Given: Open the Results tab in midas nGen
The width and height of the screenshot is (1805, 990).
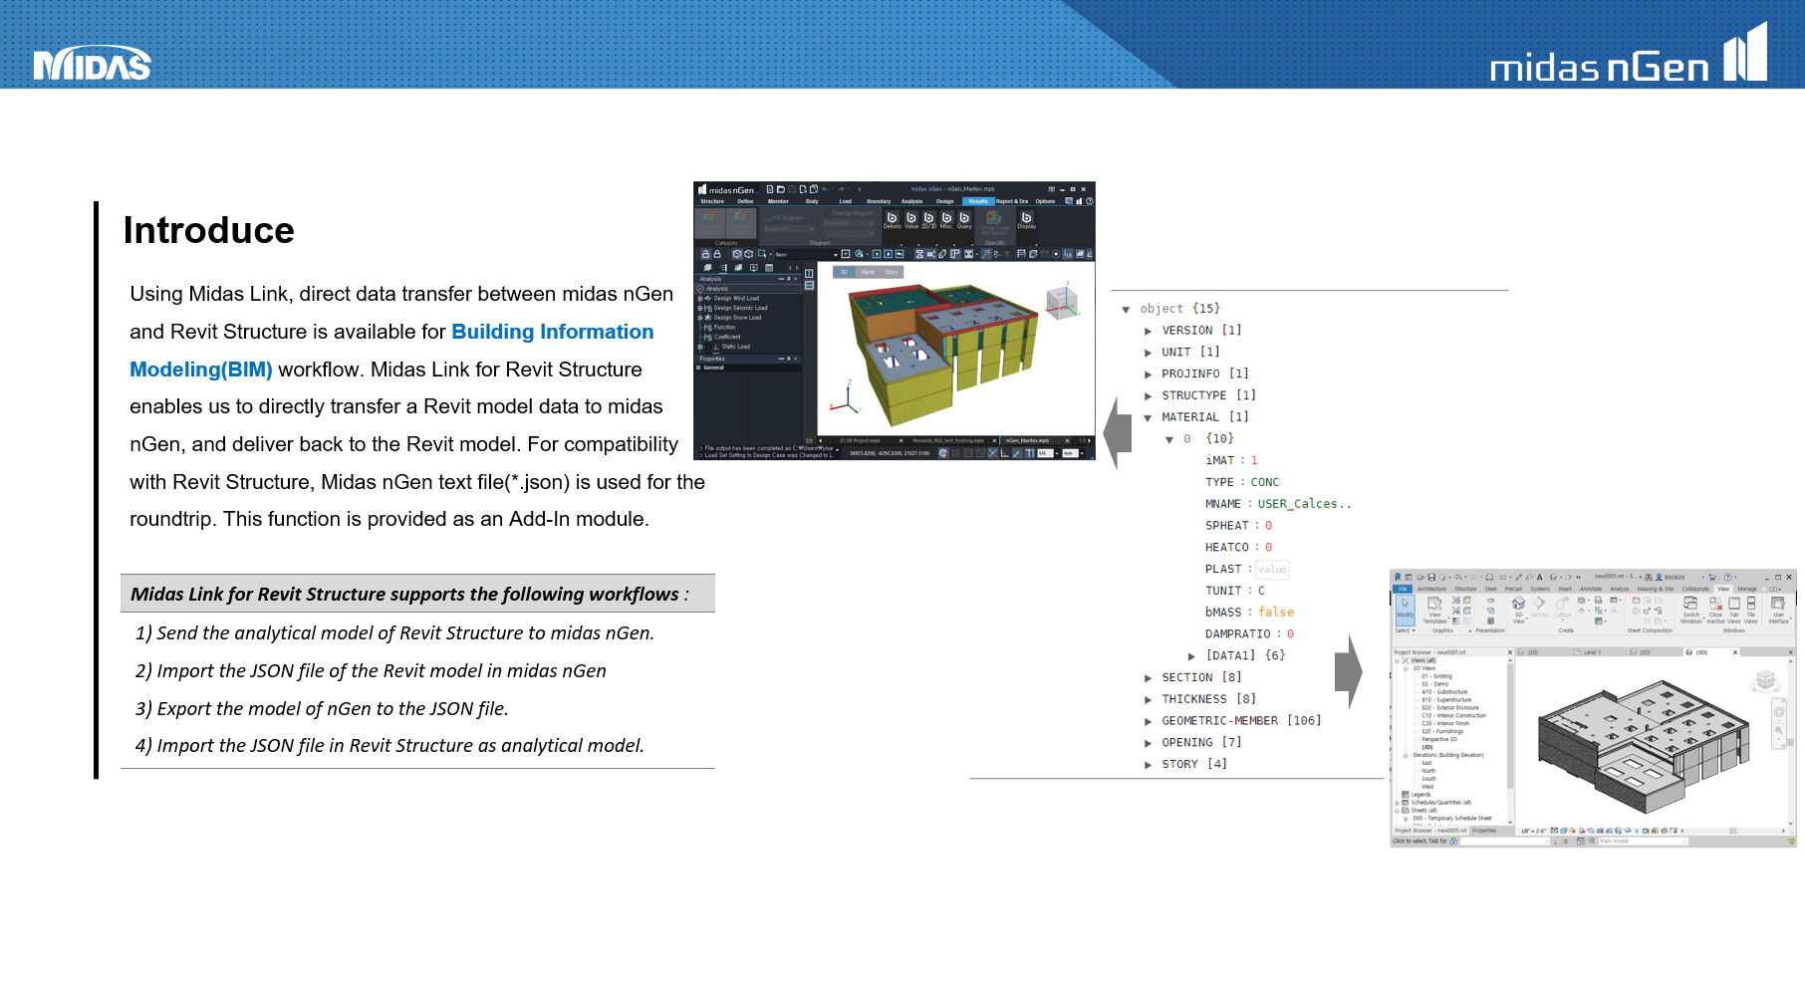Looking at the screenshot, I should tap(978, 201).
